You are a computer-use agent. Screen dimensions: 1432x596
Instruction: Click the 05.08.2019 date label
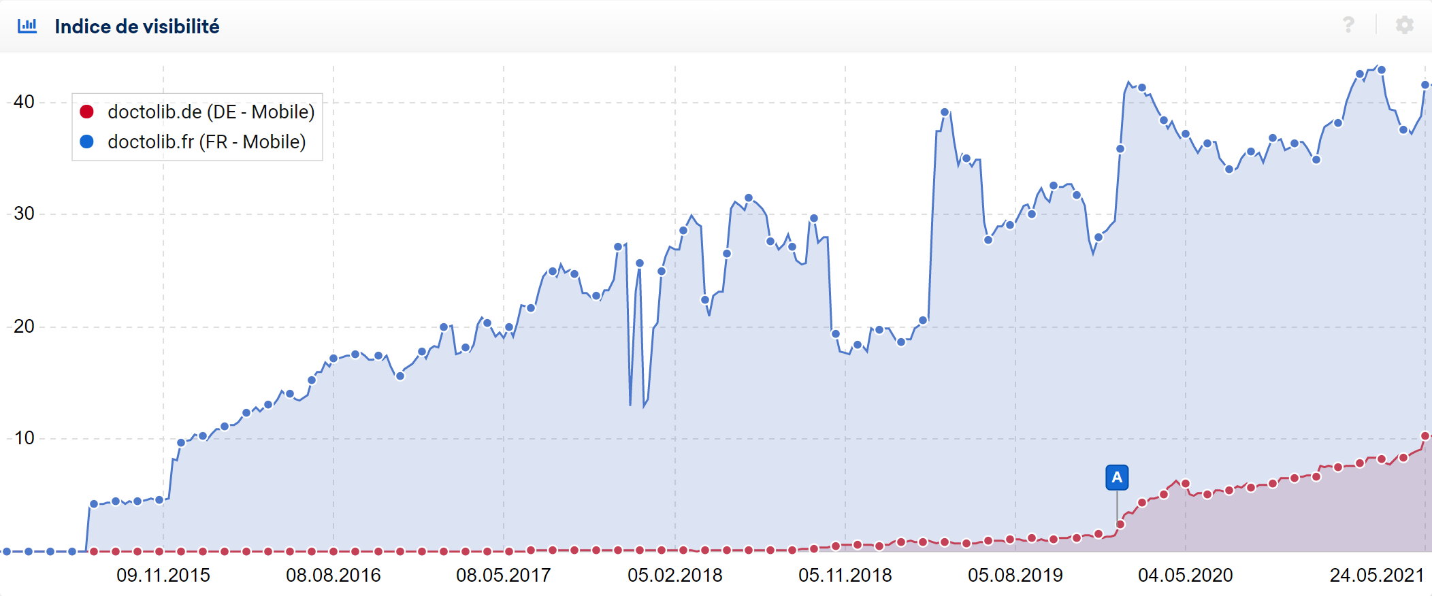coord(1015,576)
